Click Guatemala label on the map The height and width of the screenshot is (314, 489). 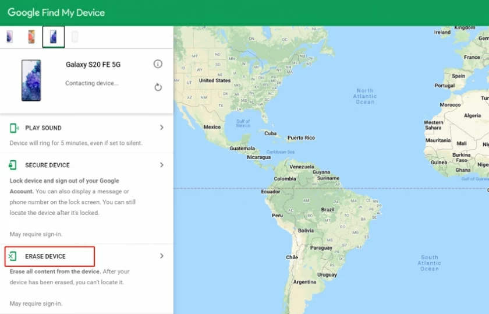[x=242, y=148]
